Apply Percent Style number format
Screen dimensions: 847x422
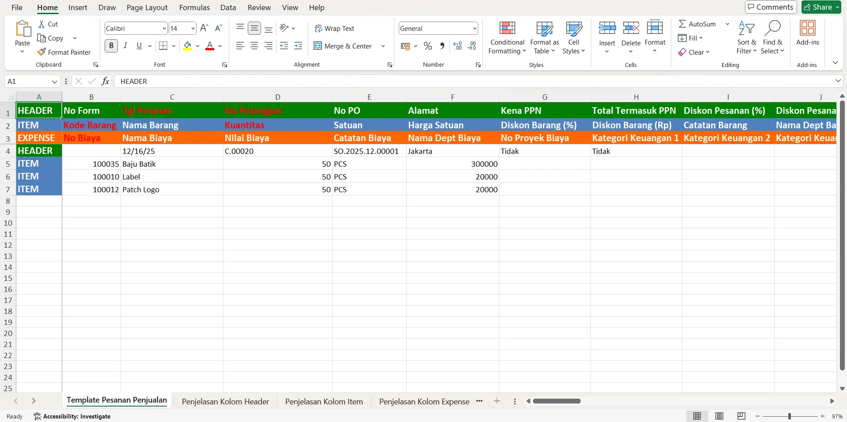click(427, 46)
